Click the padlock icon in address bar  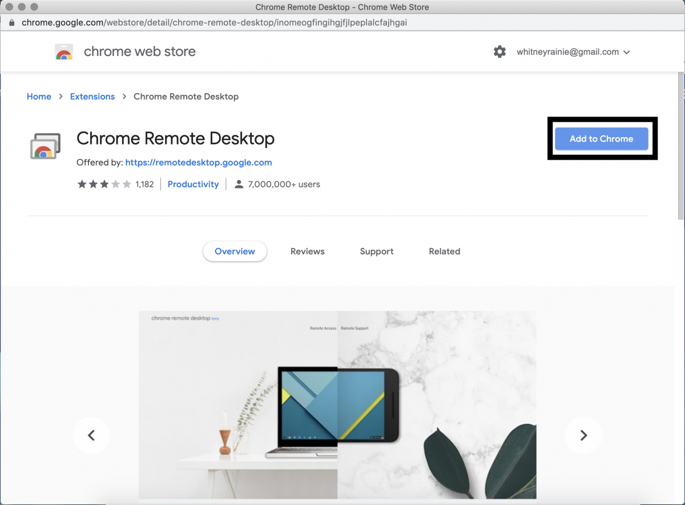pyautogui.click(x=11, y=23)
